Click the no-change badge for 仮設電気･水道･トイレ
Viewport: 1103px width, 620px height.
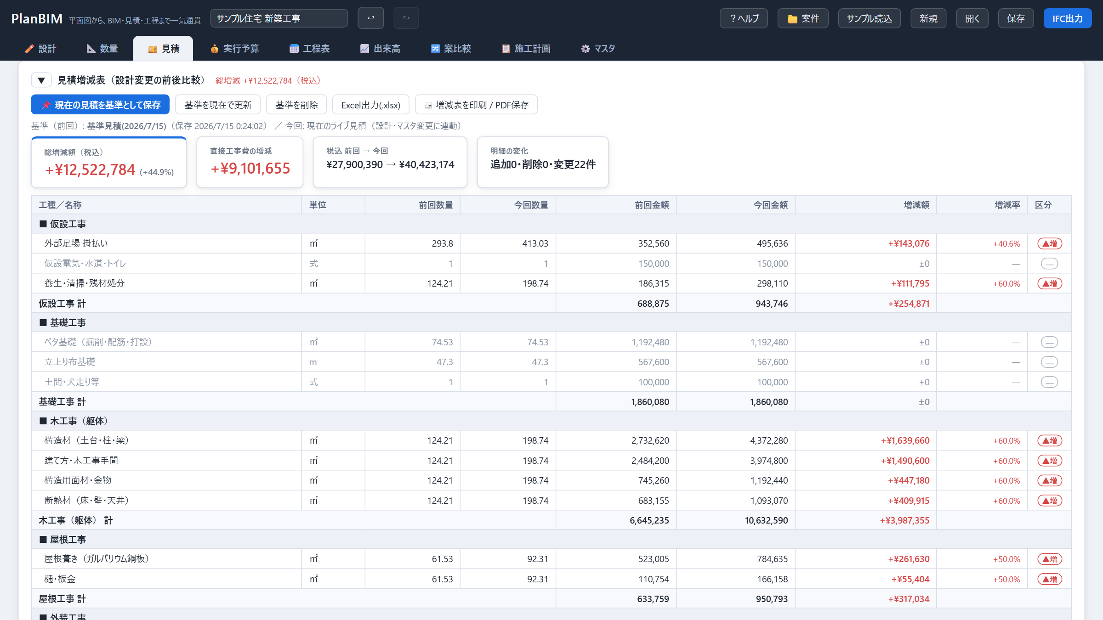1049,264
